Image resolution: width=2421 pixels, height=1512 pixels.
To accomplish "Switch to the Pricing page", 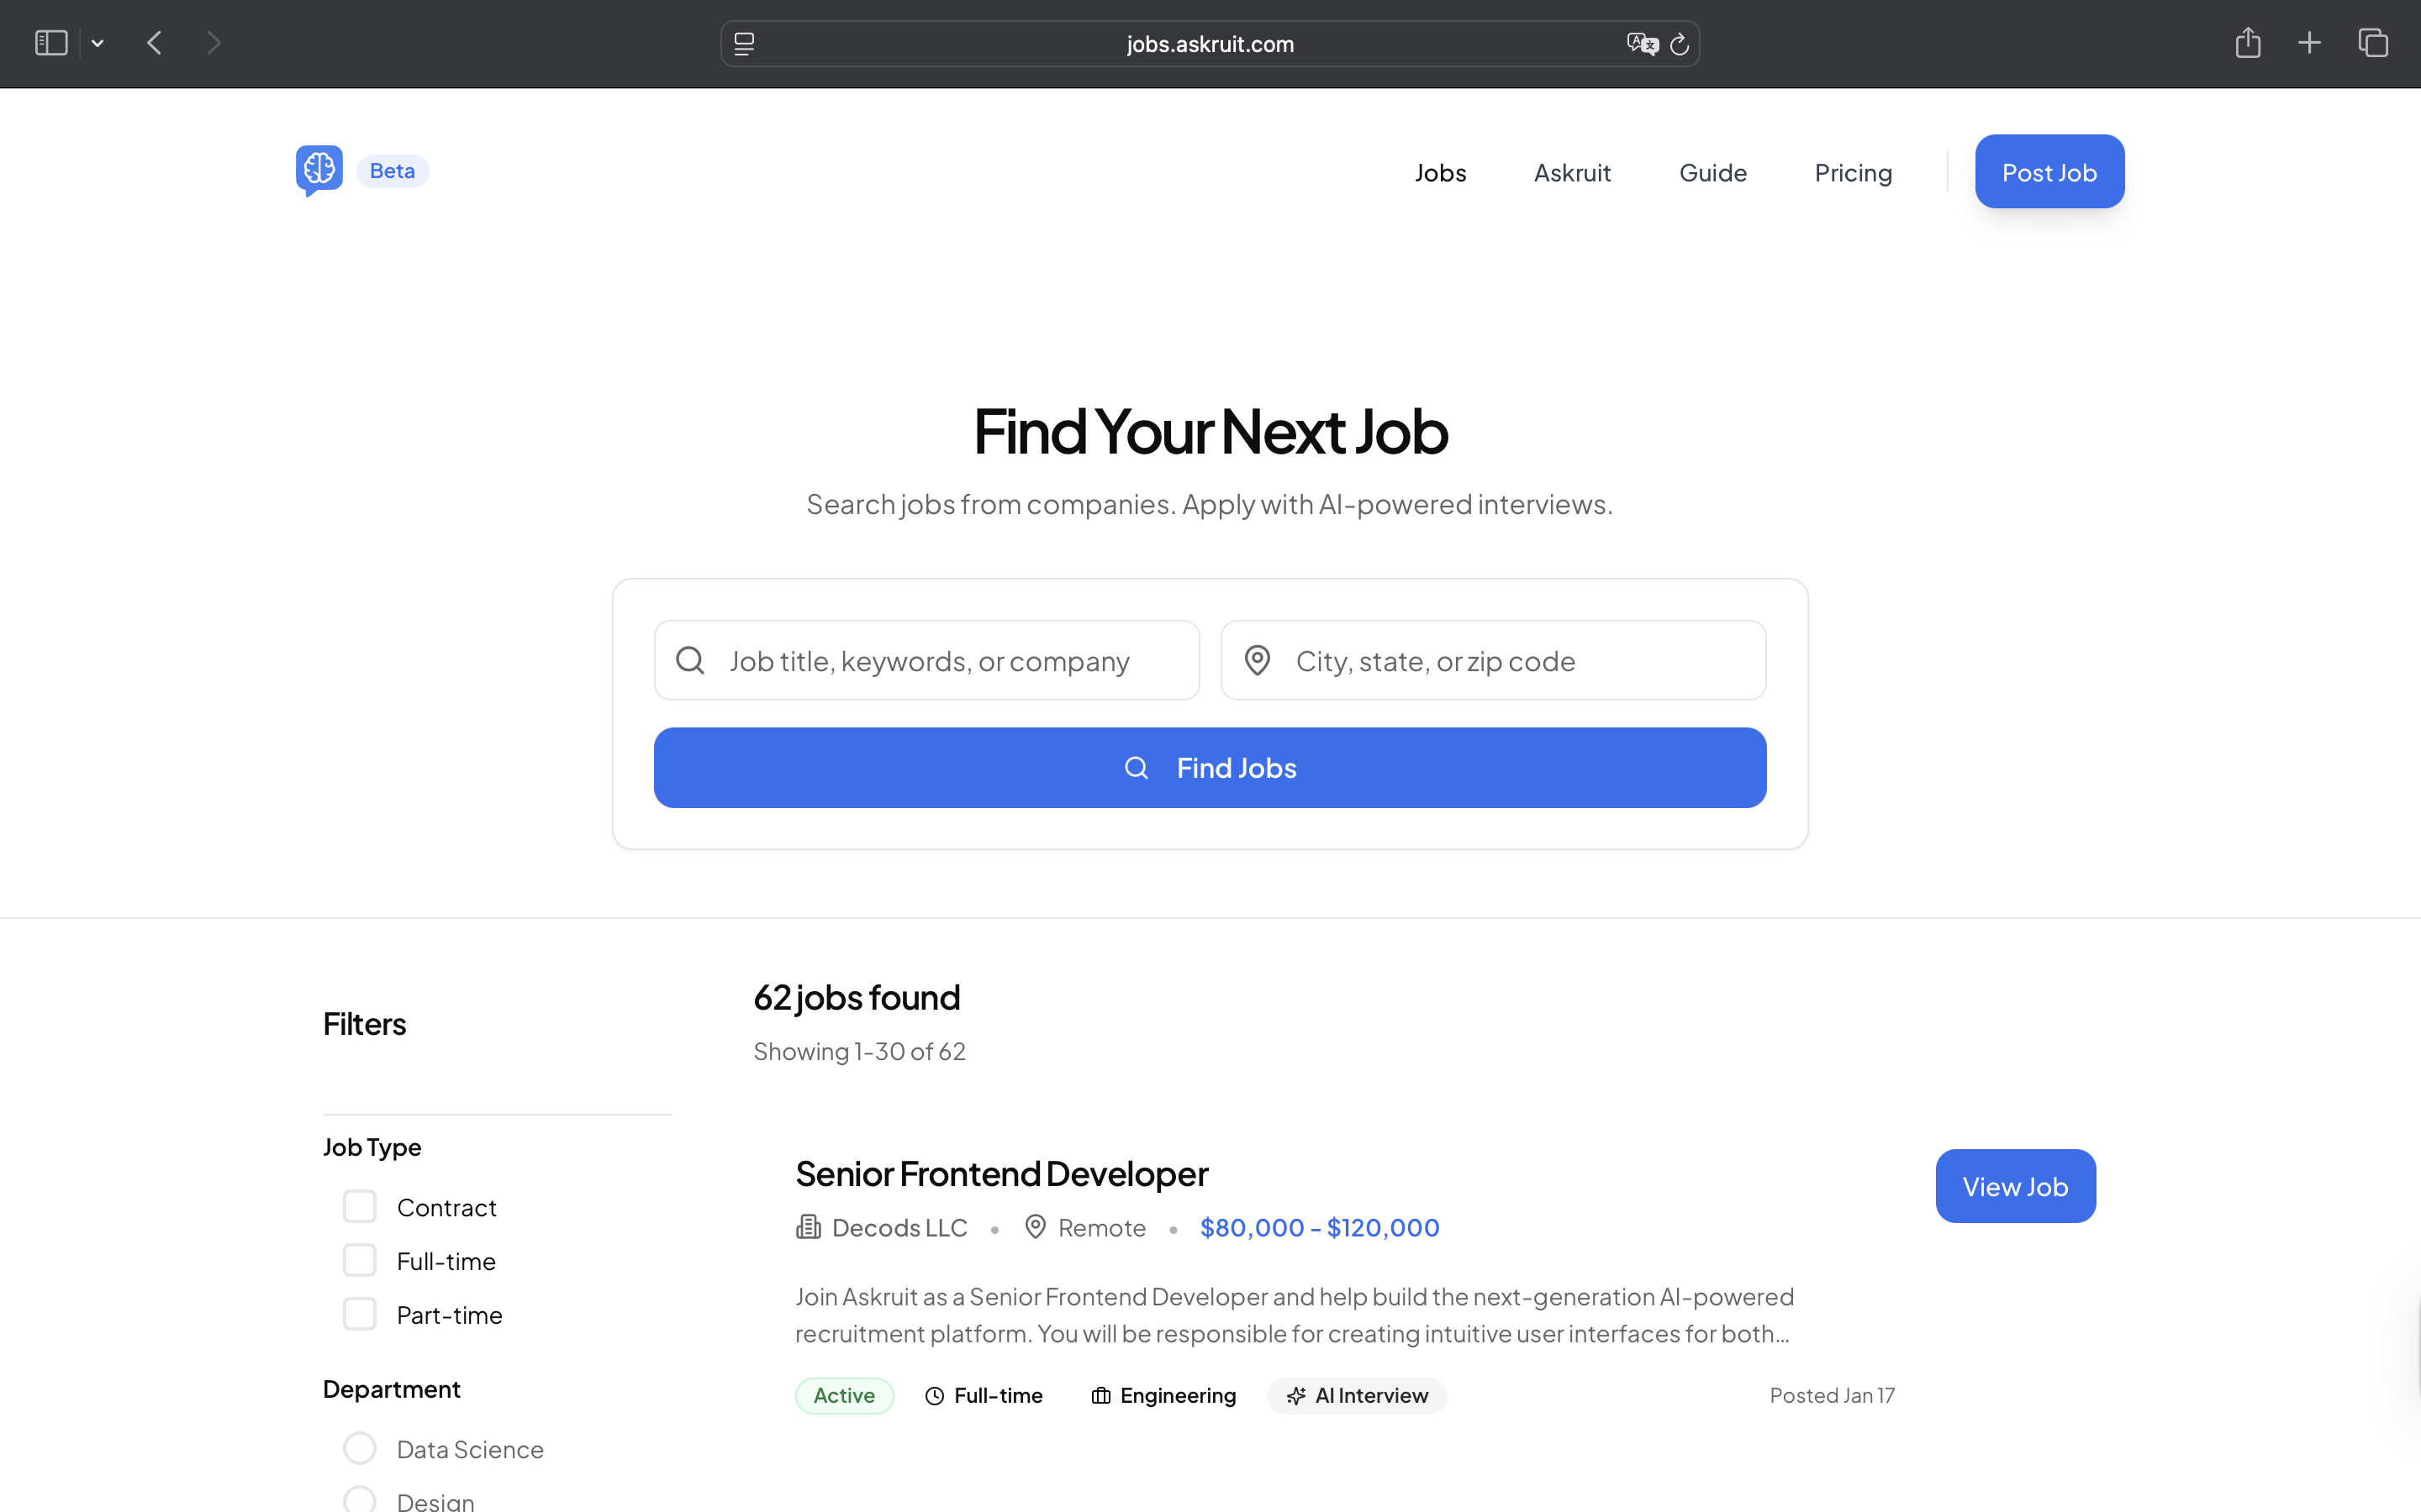I will pyautogui.click(x=1852, y=172).
